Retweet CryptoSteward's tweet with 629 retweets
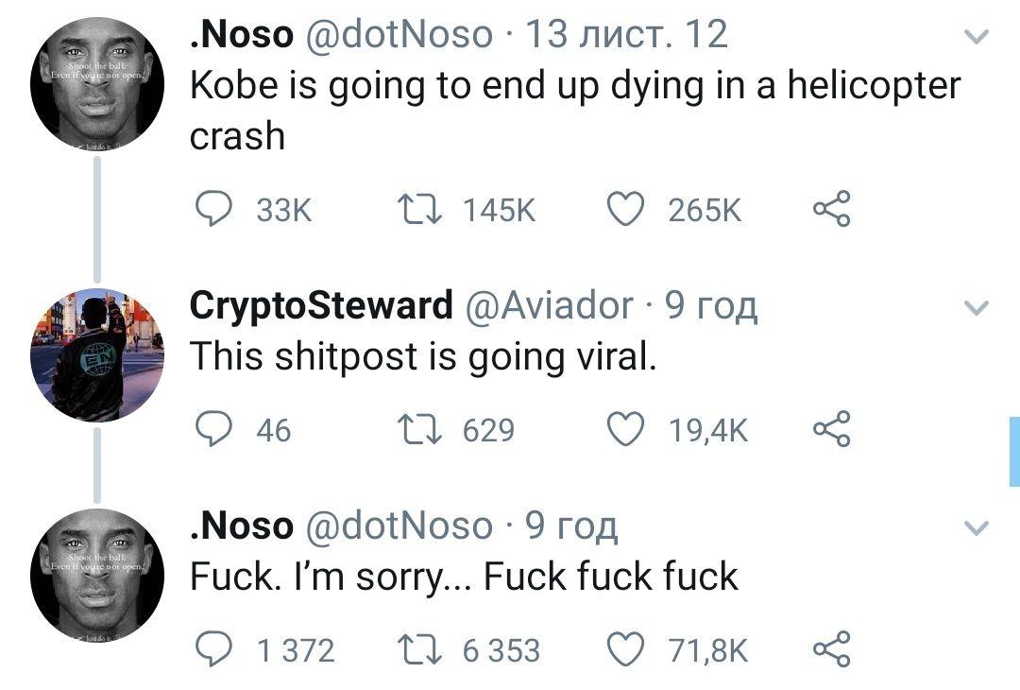The width and height of the screenshot is (1020, 690). coord(420,430)
